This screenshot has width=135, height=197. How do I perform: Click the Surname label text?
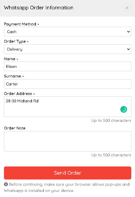tap(12, 76)
